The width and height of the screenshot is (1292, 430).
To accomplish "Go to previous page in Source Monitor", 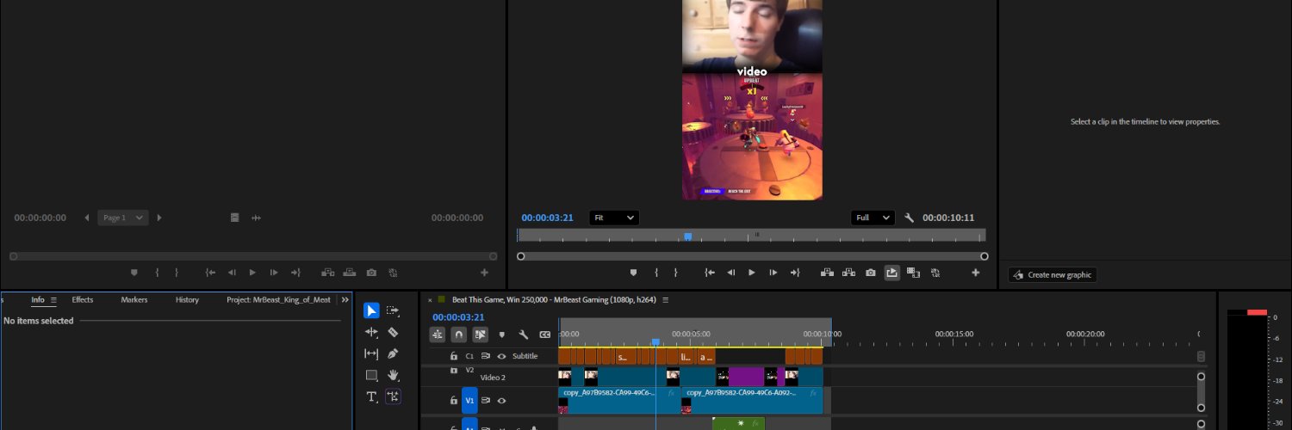I will pyautogui.click(x=86, y=218).
